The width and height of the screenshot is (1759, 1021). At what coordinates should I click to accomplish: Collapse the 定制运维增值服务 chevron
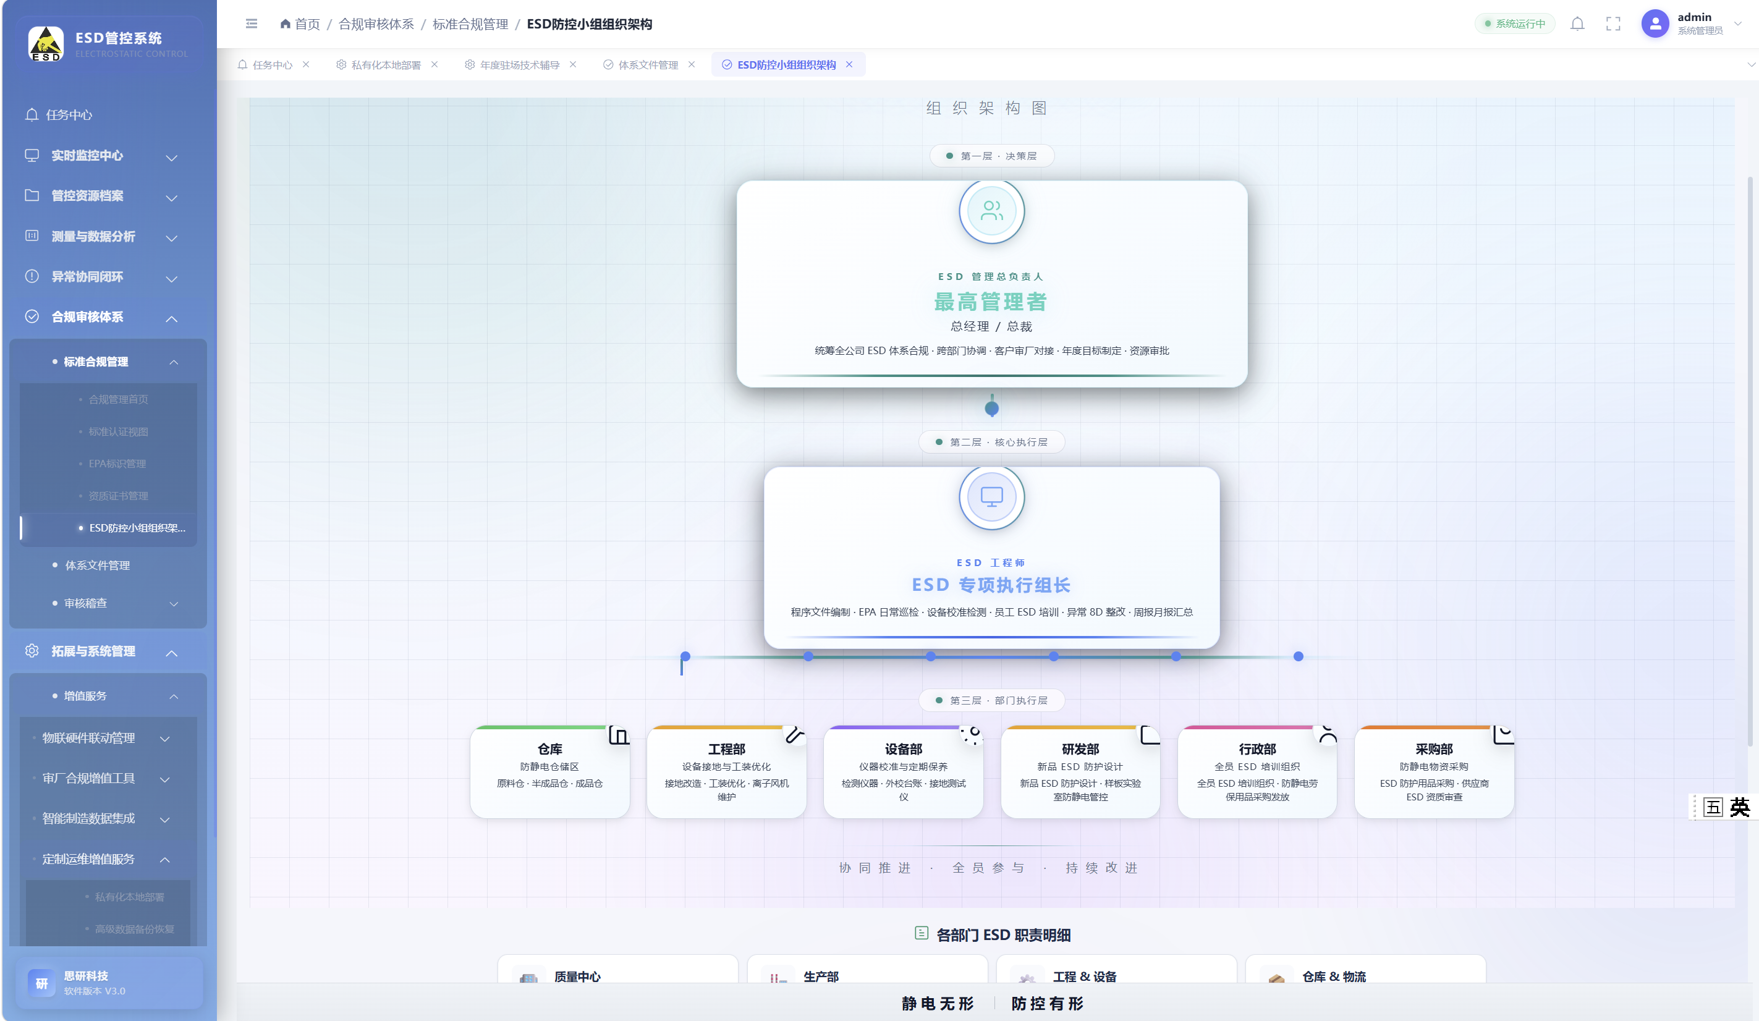coord(165,860)
